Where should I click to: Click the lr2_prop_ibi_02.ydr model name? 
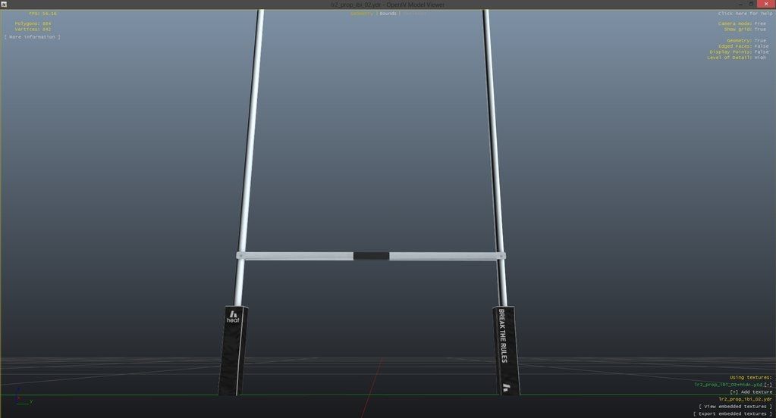745,399
